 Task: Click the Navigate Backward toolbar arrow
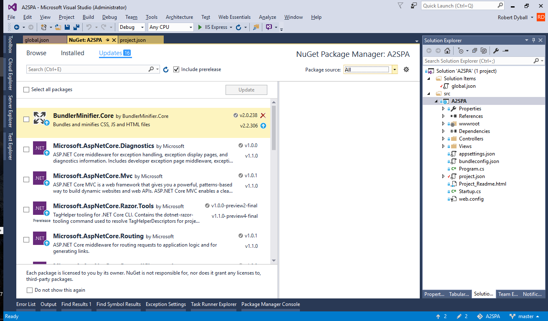17,27
